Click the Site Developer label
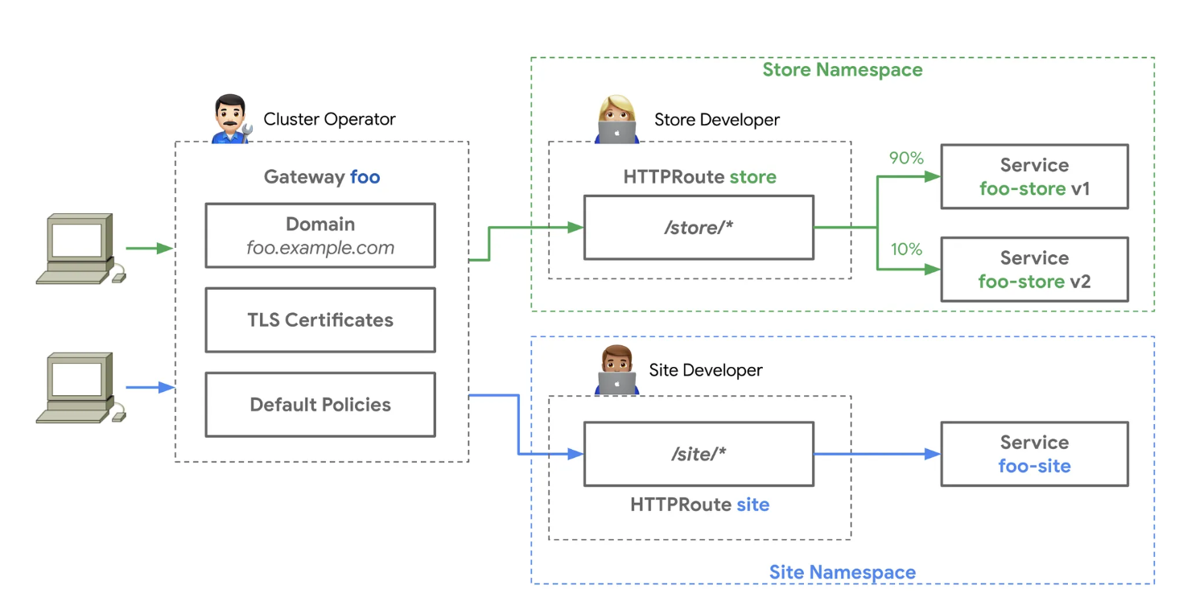This screenshot has width=1183, height=614. coord(706,371)
